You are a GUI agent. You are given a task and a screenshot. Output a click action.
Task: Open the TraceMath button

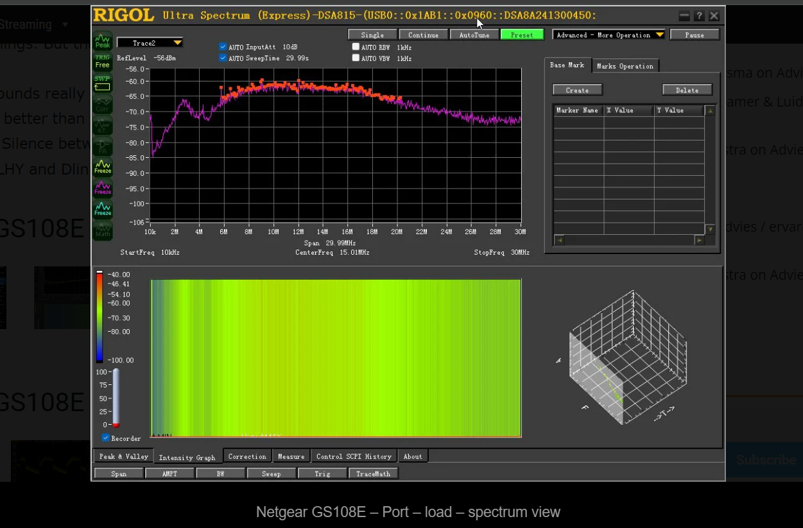(373, 473)
